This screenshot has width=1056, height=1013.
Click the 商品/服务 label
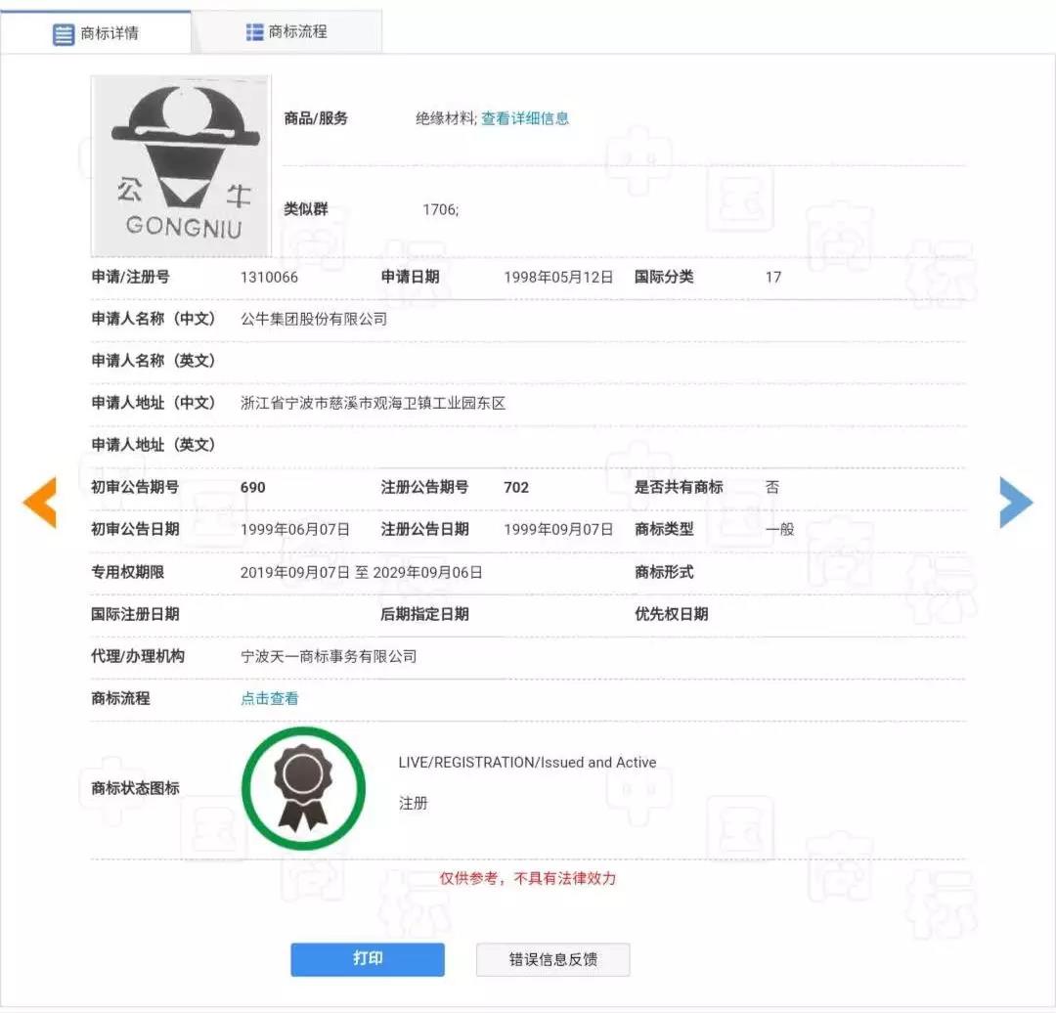[316, 118]
